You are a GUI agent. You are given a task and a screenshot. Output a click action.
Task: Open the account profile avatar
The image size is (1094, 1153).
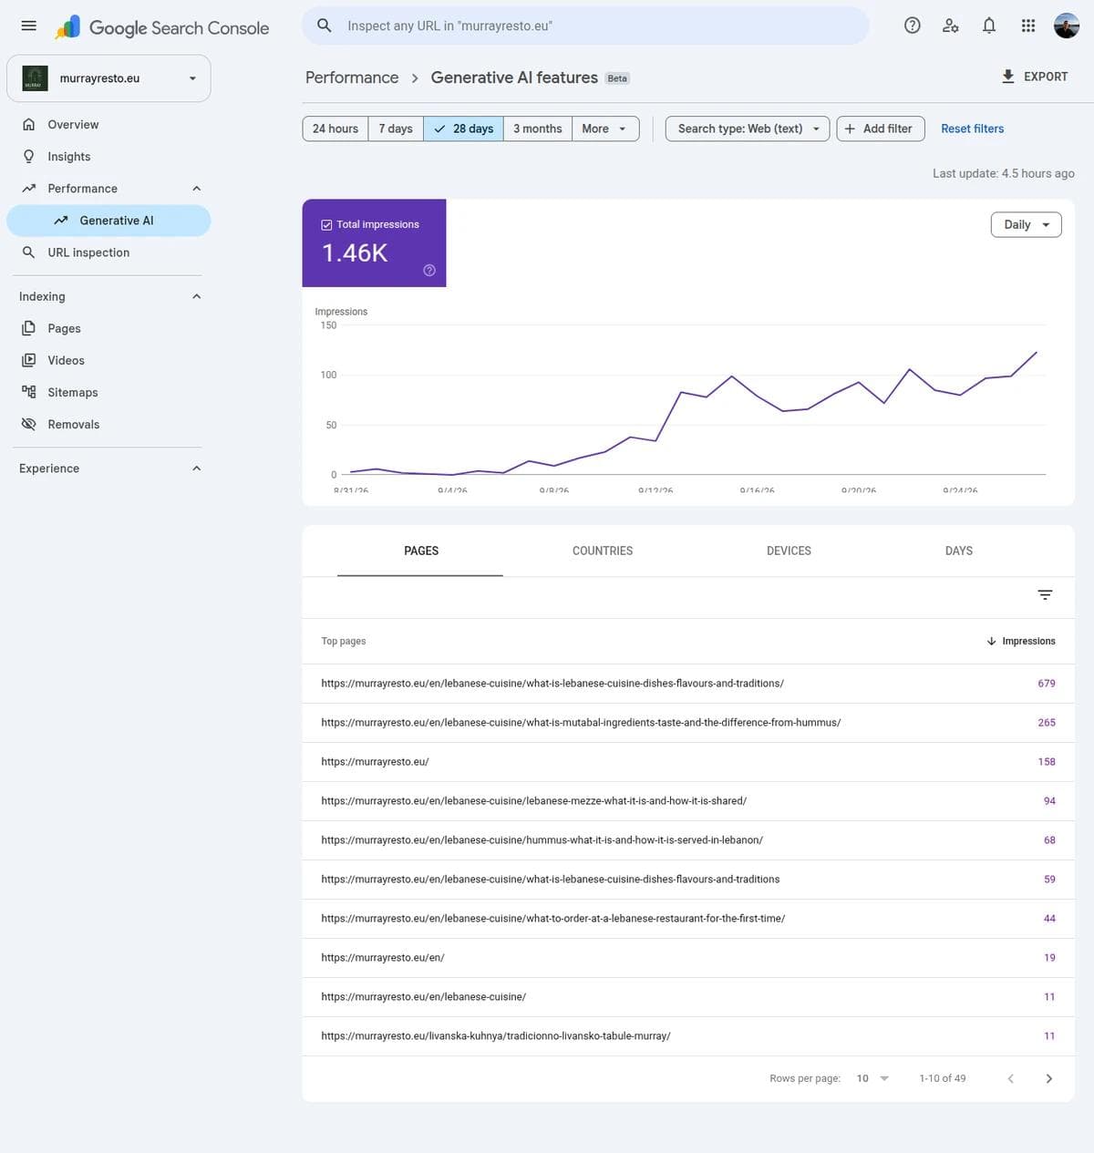point(1067,26)
